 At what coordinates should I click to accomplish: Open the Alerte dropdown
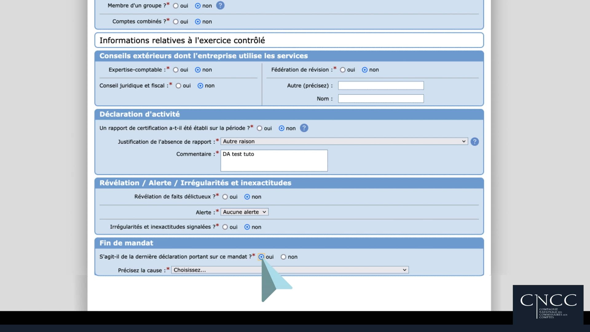(244, 212)
